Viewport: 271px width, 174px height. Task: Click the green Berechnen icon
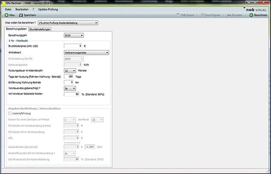pyautogui.click(x=251, y=15)
